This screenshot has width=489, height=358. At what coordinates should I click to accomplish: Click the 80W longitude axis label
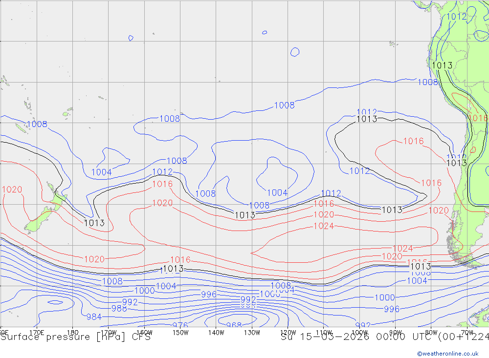[x=431, y=333]
